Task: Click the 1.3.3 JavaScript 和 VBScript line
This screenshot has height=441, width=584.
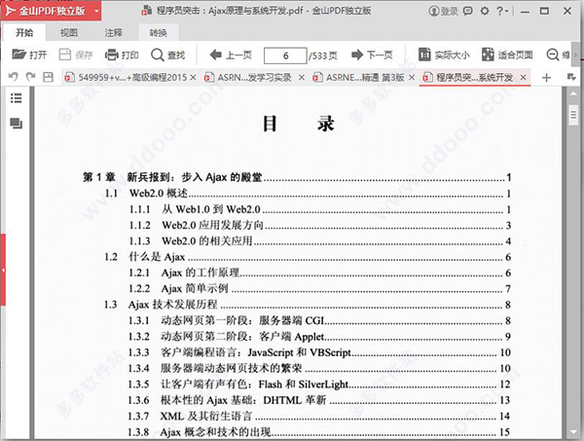Action: point(319,352)
